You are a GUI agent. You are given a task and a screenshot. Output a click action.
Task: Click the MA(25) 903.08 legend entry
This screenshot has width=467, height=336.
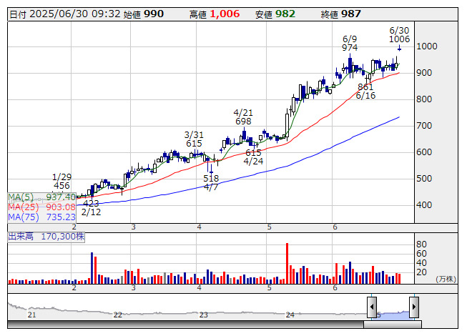[41, 207]
